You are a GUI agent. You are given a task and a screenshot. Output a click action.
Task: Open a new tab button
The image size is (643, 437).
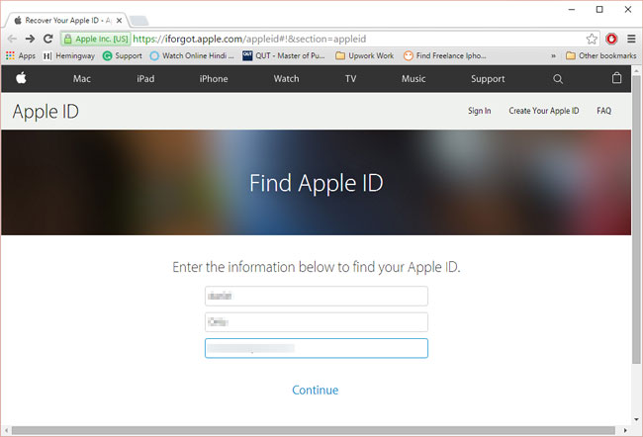tap(139, 21)
